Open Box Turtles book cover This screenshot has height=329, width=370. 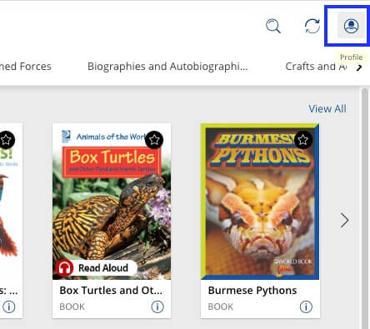112,202
